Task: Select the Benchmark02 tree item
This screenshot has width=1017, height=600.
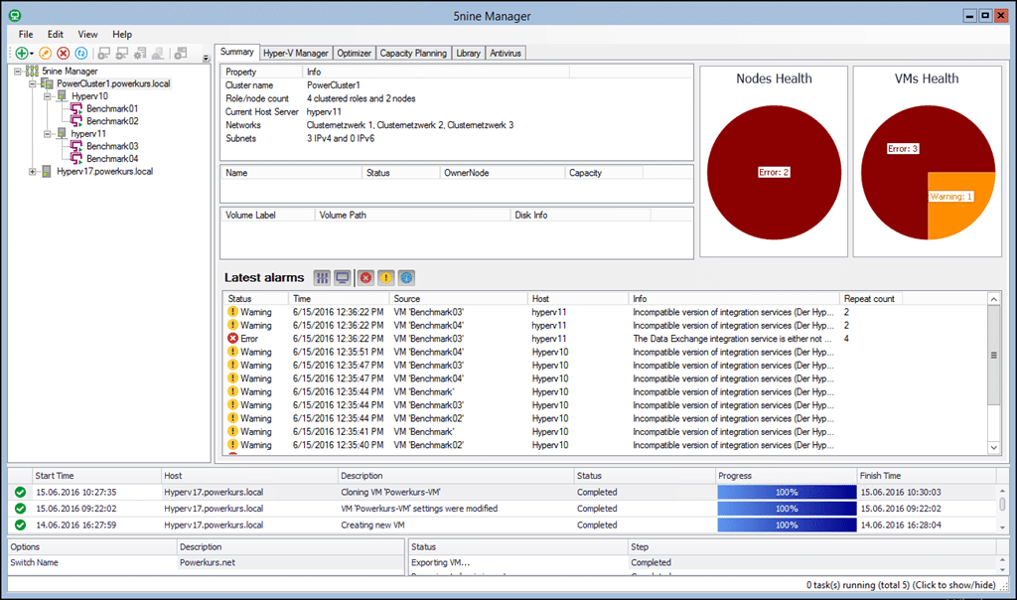Action: pyautogui.click(x=112, y=121)
